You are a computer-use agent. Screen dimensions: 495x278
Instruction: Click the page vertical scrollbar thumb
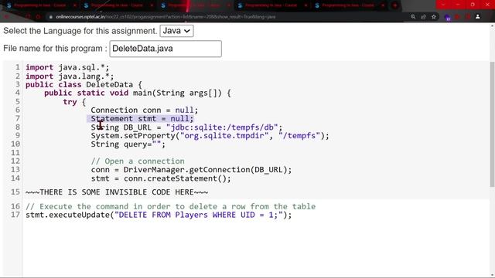[492, 124]
